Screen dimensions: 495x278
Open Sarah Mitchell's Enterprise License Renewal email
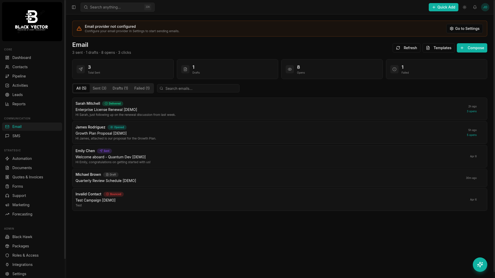click(x=280, y=109)
